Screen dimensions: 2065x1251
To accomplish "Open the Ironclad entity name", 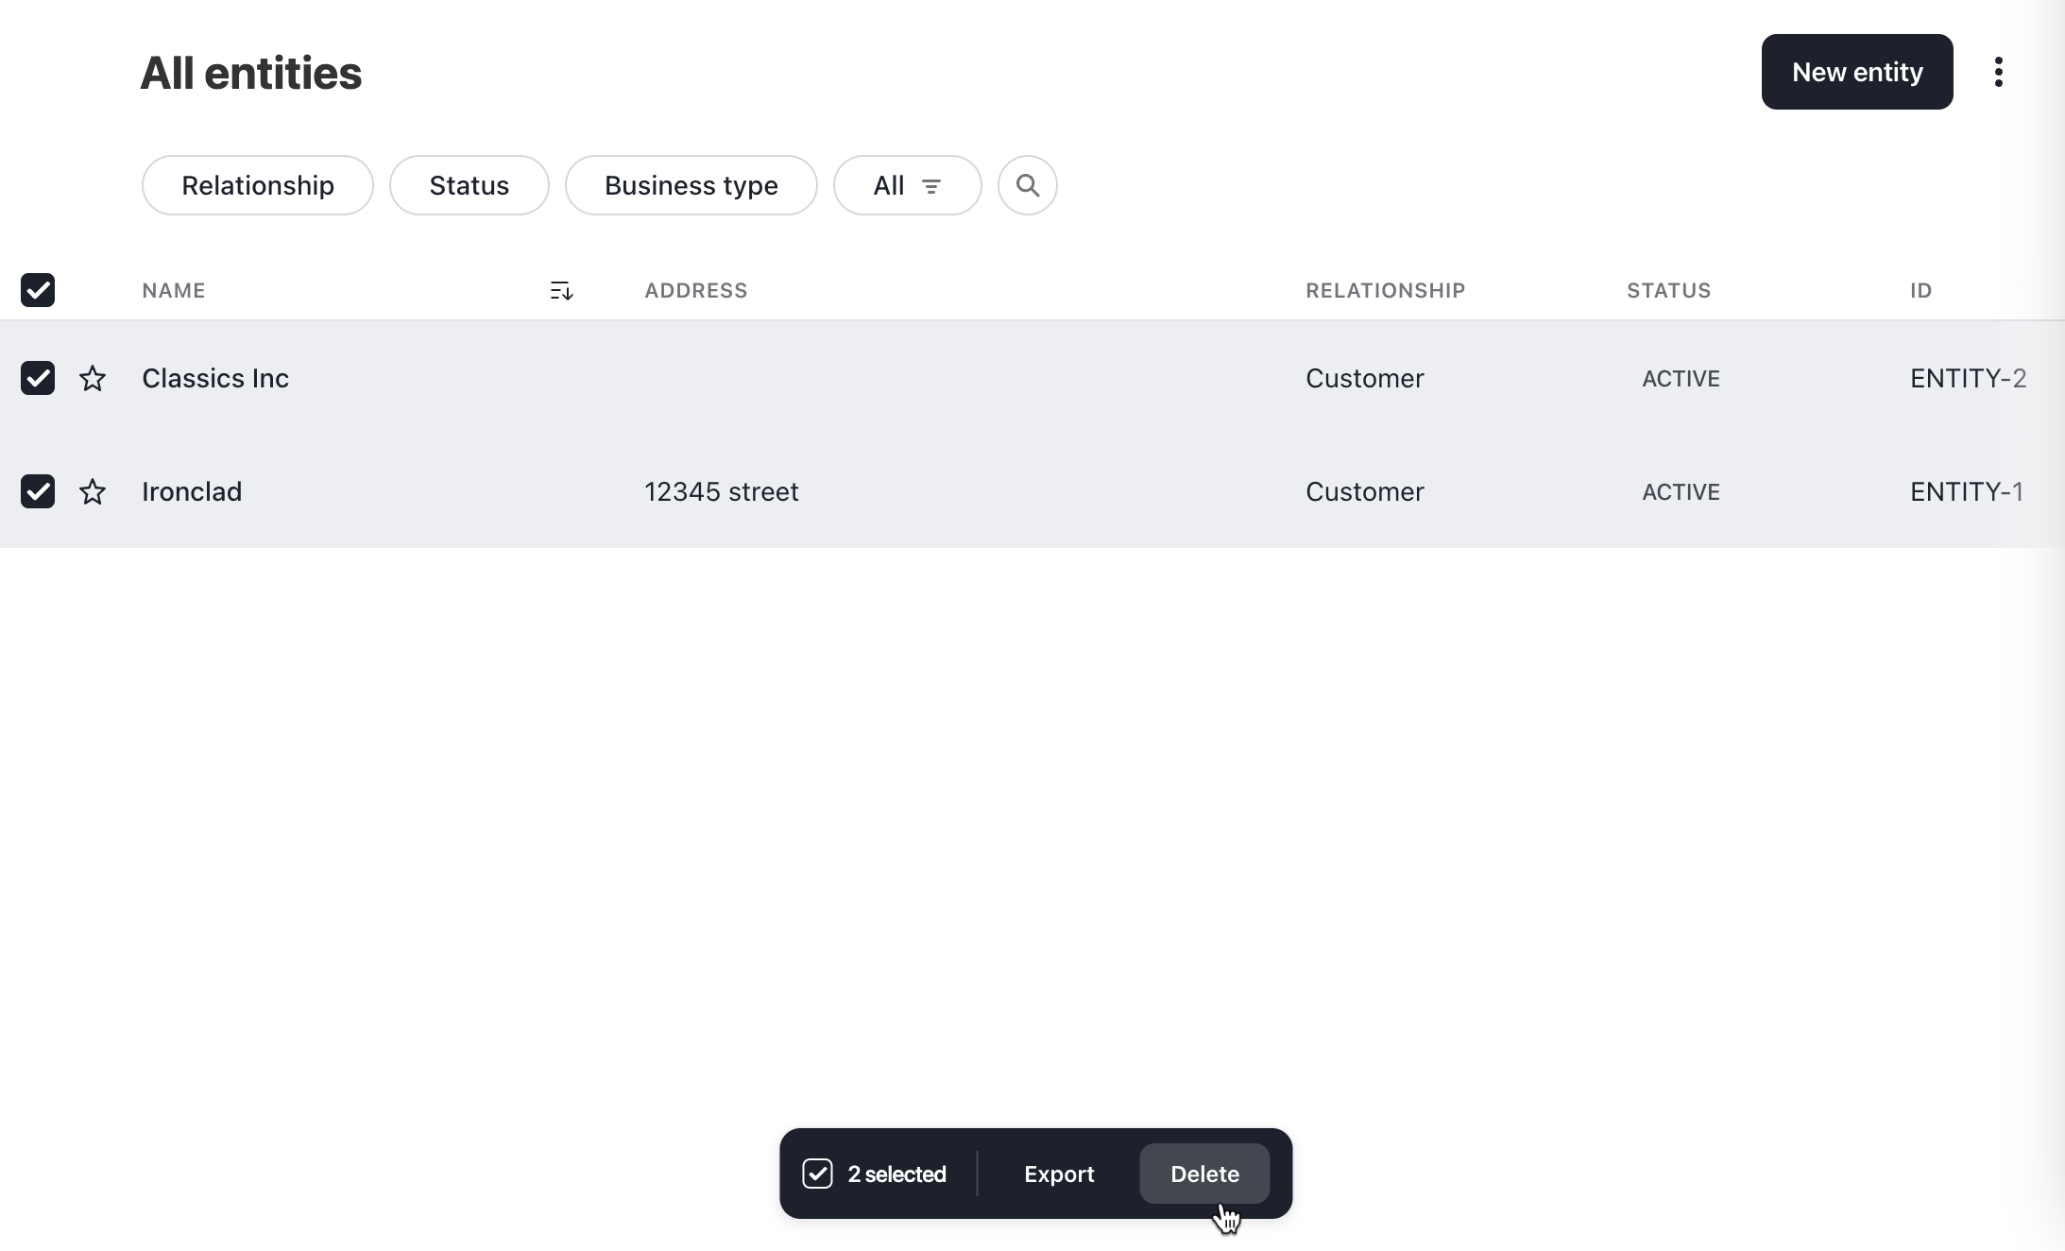I will pyautogui.click(x=192, y=492).
